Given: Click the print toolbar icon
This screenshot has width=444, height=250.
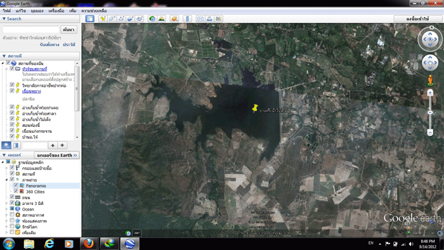Looking at the screenshot, I should click(209, 18).
